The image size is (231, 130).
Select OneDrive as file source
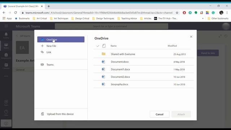click(61, 39)
